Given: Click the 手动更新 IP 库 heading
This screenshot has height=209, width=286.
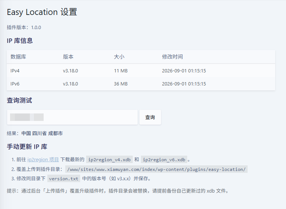Looking at the screenshot, I should 27,147.
